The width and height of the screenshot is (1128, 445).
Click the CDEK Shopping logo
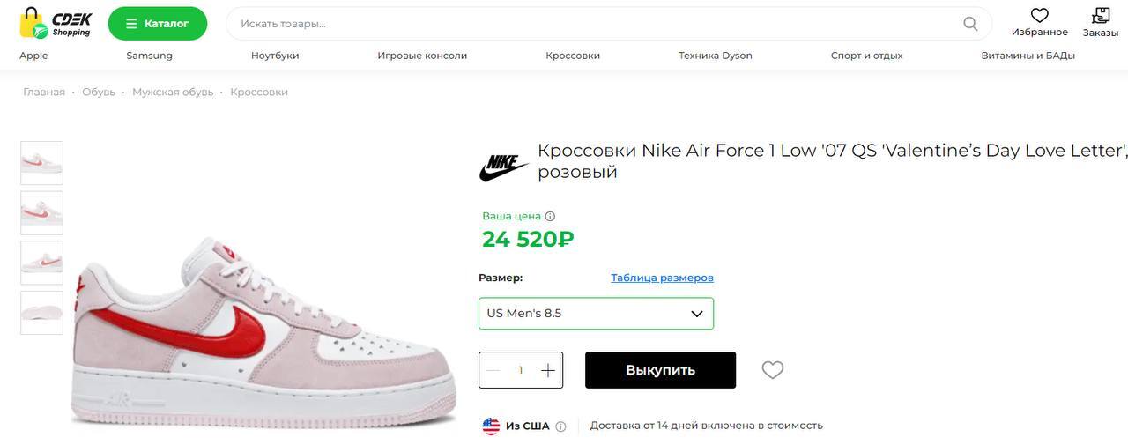click(x=55, y=23)
